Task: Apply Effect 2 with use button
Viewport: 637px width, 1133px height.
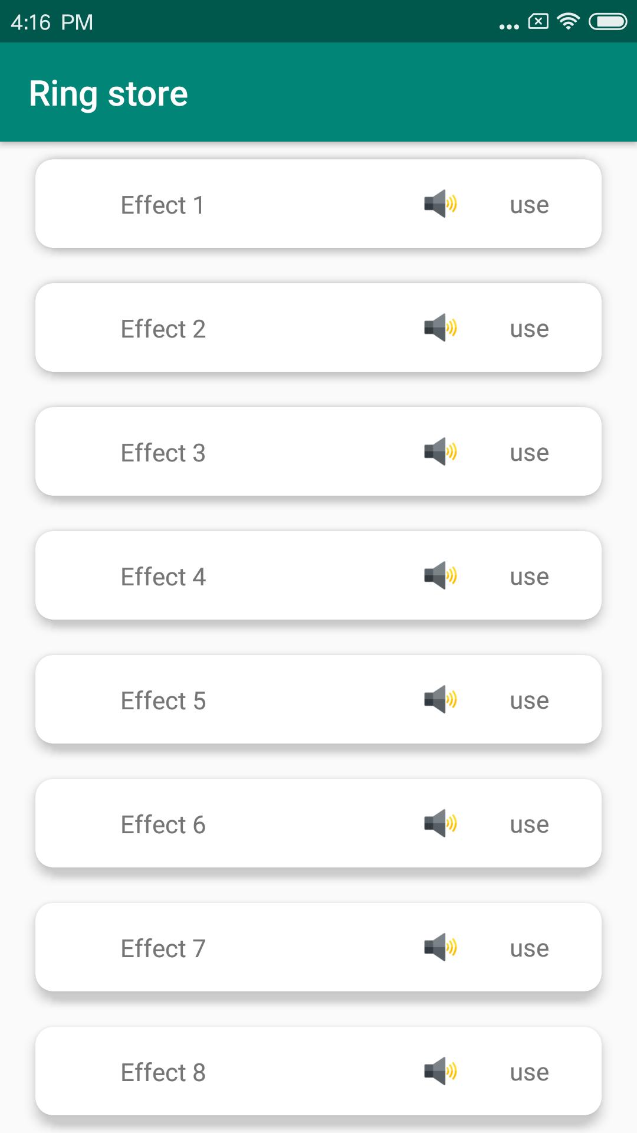Action: pos(530,329)
